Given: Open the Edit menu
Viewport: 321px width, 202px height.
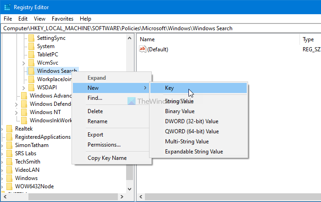Looking at the screenshot, I should [23, 19].
